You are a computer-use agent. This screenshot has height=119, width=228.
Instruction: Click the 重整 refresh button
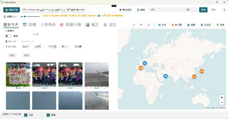[x=141, y=10]
